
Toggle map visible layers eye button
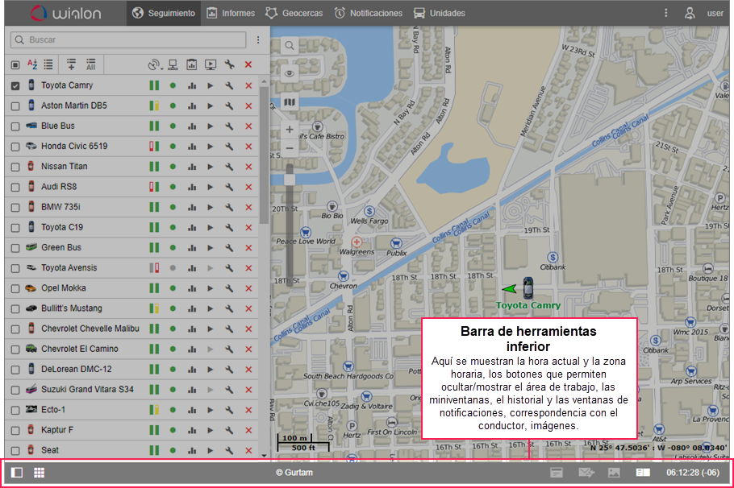click(290, 73)
